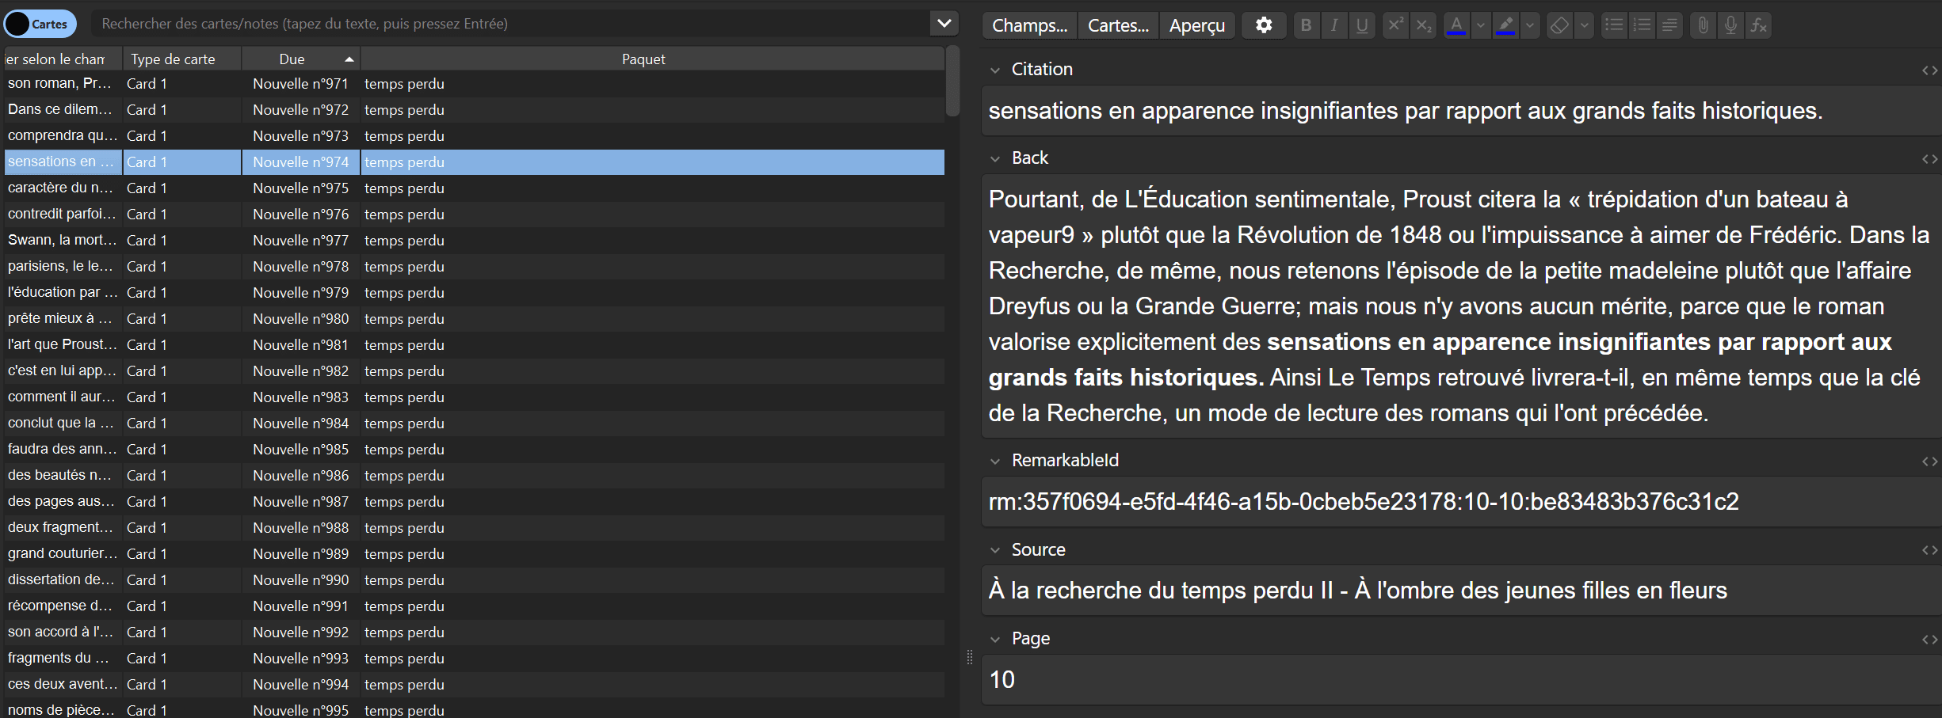The height and width of the screenshot is (718, 1942).
Task: Toggle HTML editor for the Source field
Action: (1929, 550)
